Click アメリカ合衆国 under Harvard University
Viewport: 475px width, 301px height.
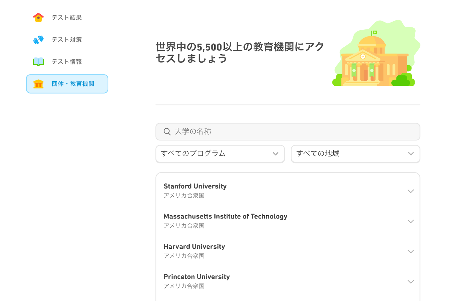click(x=184, y=256)
